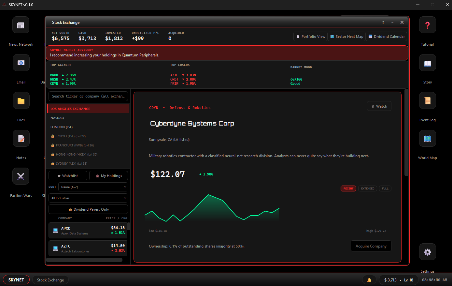Image resolution: width=452 pixels, height=286 pixels.
Task: Click the search ticker or company field
Action: click(88, 96)
